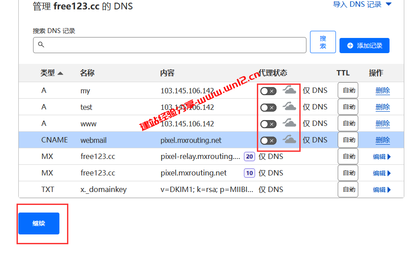This screenshot has width=415, height=263.
Task: Click the cloud proxy icon for record "test"
Action: [x=289, y=107]
